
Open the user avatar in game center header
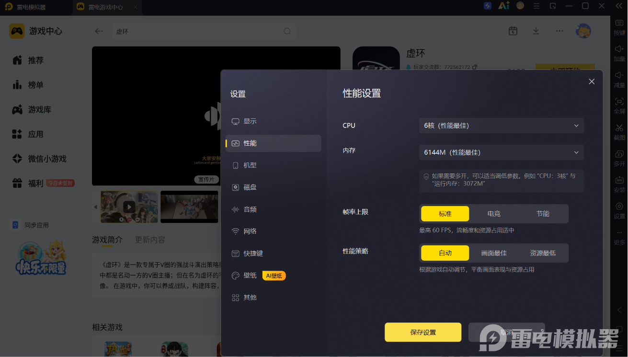[x=583, y=31]
